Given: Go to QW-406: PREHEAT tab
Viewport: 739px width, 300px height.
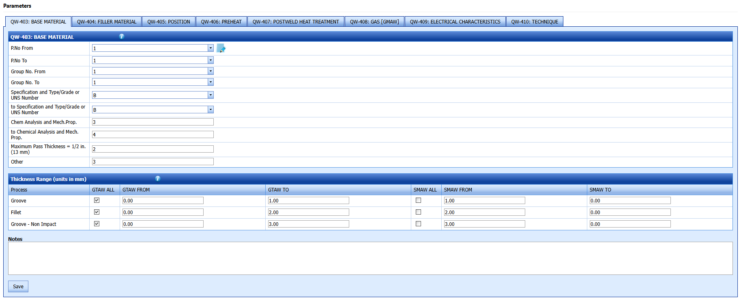Looking at the screenshot, I should (221, 22).
